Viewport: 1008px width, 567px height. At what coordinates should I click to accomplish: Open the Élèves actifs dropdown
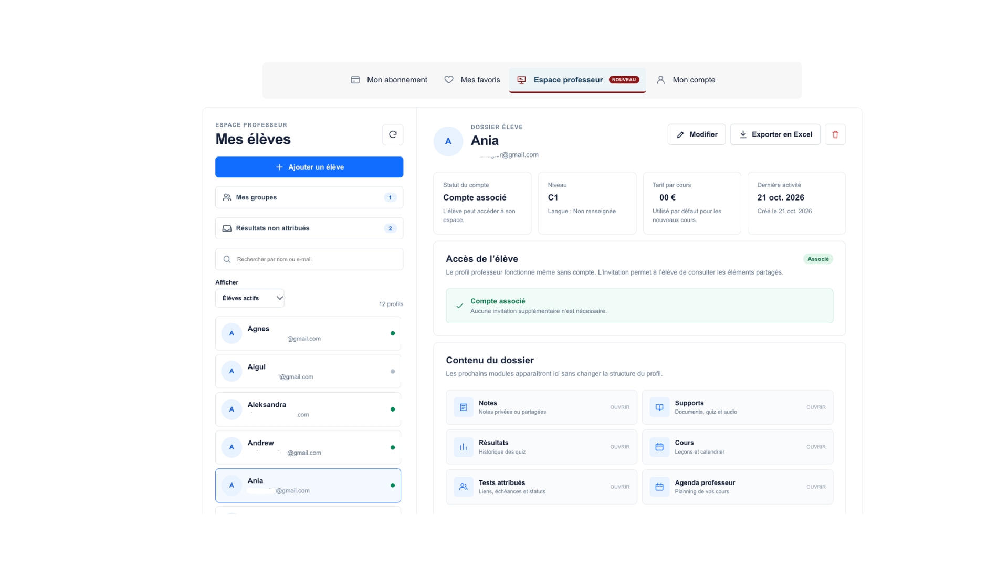(x=250, y=298)
